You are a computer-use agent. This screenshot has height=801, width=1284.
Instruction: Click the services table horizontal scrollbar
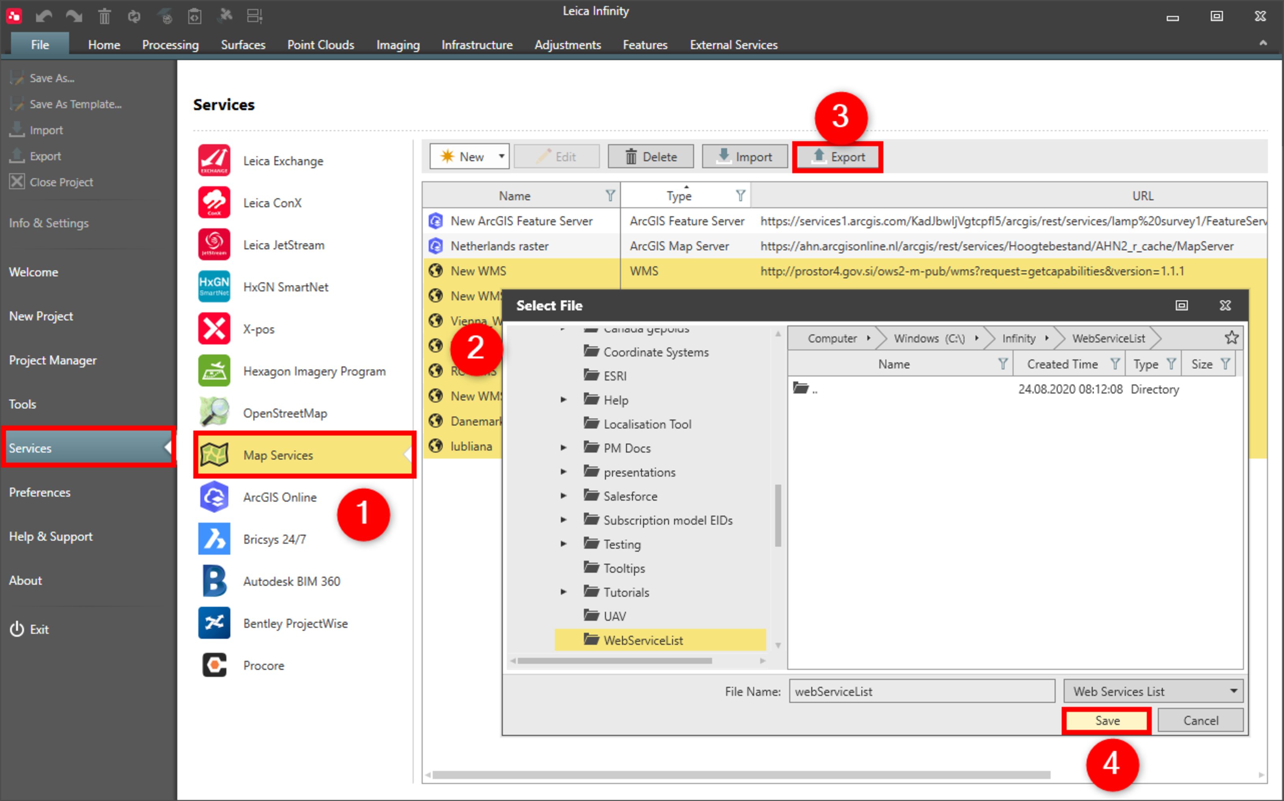point(741,775)
